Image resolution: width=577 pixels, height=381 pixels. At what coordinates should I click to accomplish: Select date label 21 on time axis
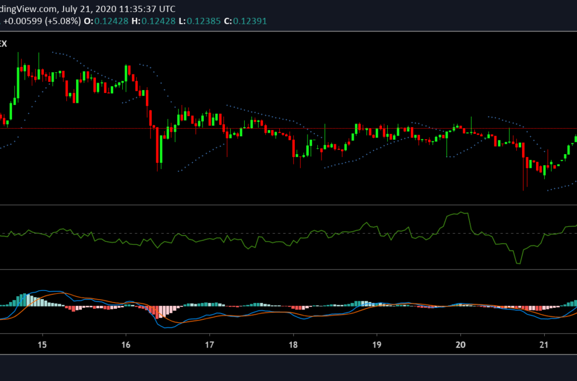[x=544, y=345]
